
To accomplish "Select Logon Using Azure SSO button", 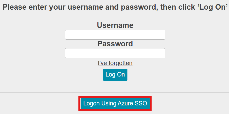I will point(115,103).
